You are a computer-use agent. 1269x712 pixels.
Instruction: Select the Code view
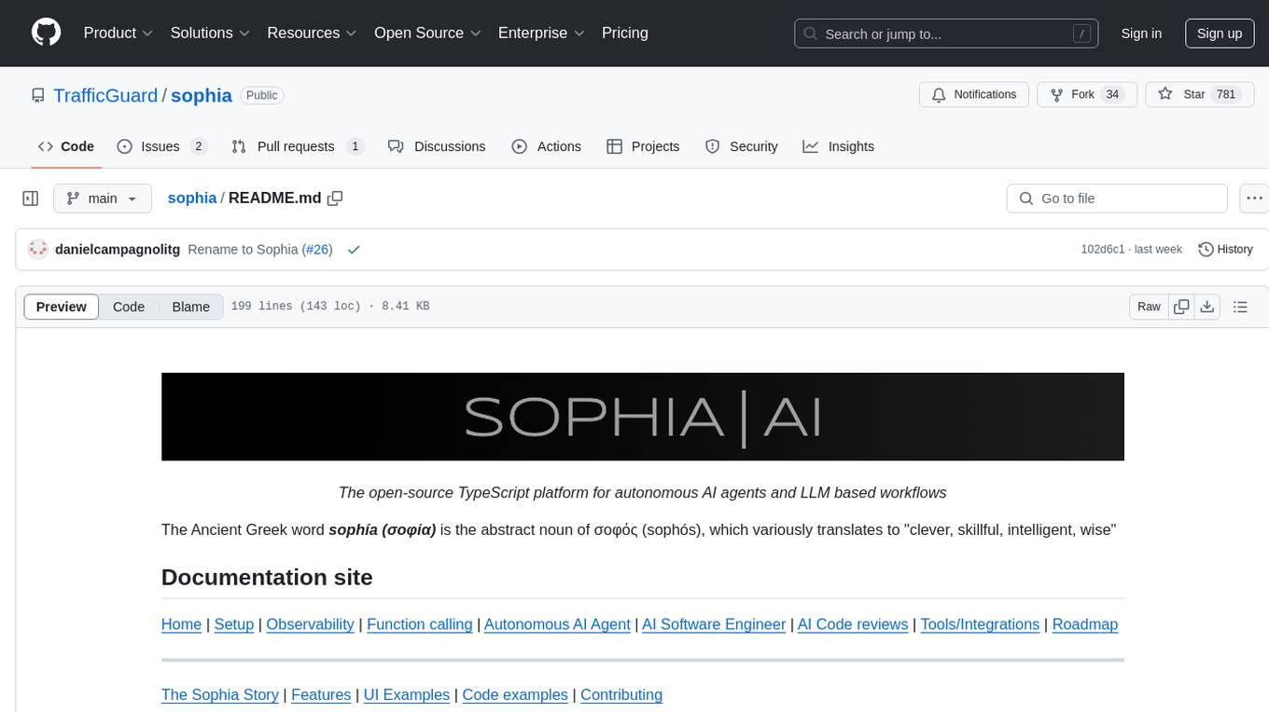[129, 307]
